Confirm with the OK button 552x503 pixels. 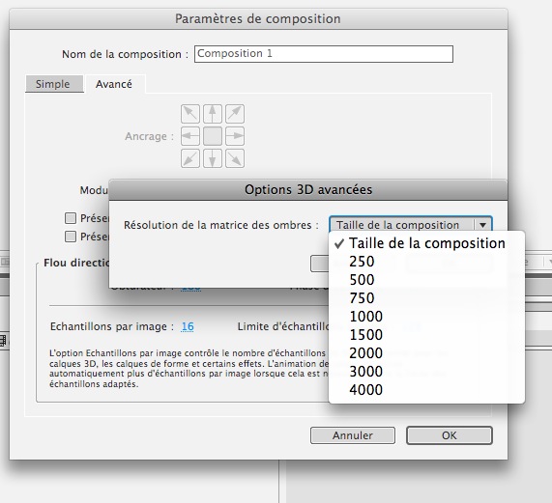click(x=450, y=435)
